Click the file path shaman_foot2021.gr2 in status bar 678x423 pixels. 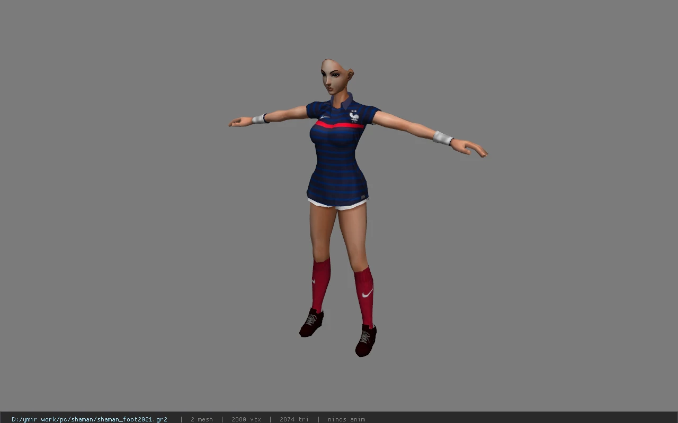pos(90,419)
